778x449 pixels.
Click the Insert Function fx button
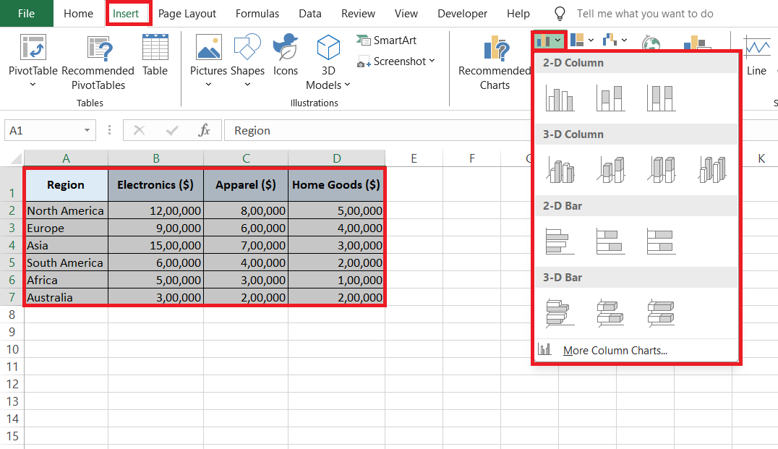click(204, 130)
